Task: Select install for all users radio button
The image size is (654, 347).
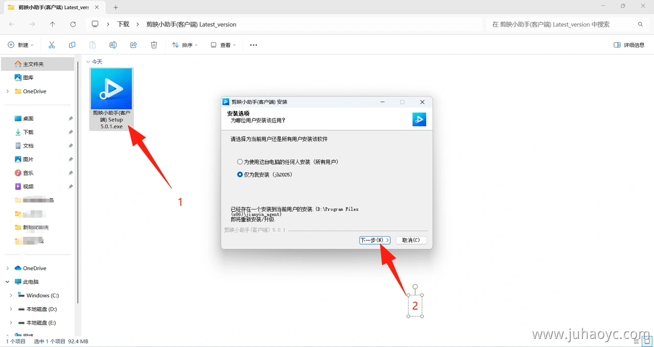Action: coord(240,162)
